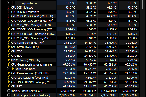
Task: Click lightning icon of CPU TDC
Action: click(x=9, y=51)
